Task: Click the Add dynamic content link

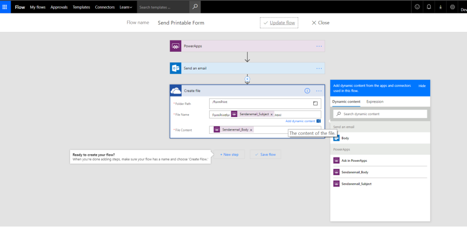Action: click(x=300, y=121)
